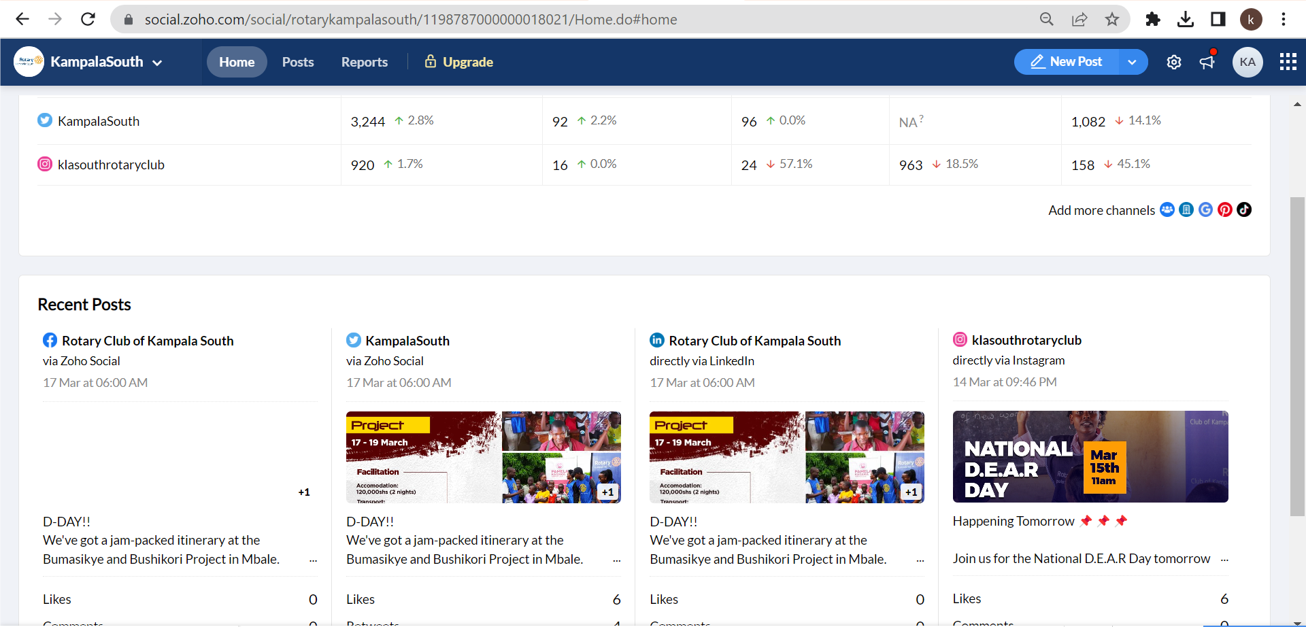The image size is (1306, 627).
Task: Open the Reports tab
Action: pyautogui.click(x=365, y=62)
